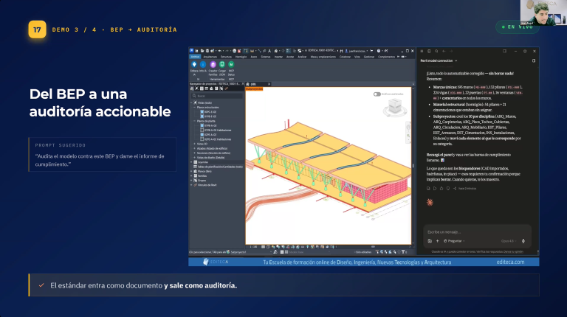This screenshot has height=317, width=567.
Task: Click thumbs up under chat response
Action: (x=441, y=189)
